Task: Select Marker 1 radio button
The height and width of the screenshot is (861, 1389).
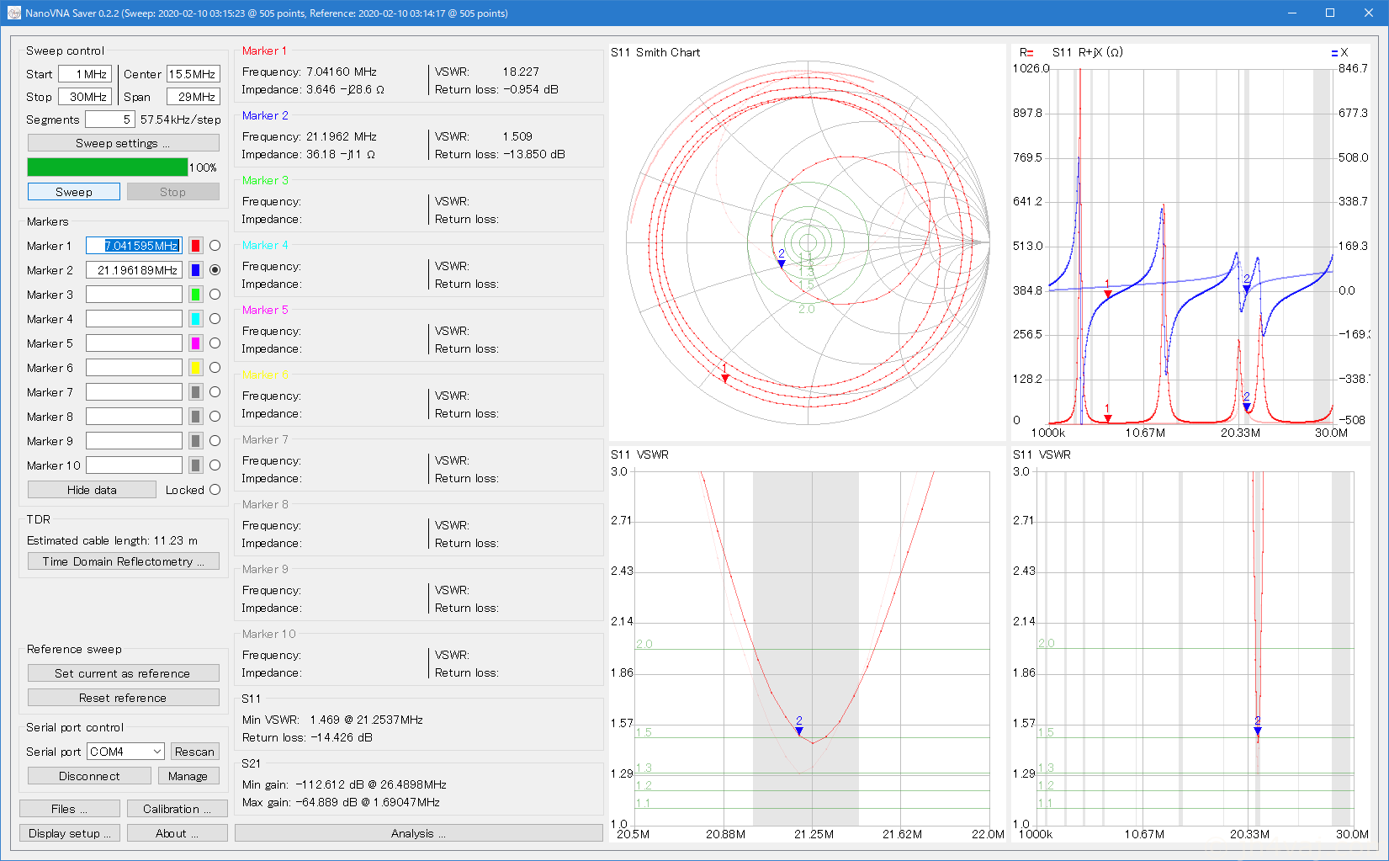Action: pos(215,246)
